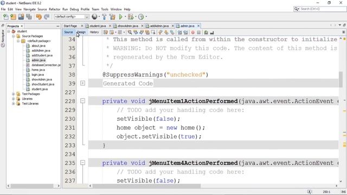The height and width of the screenshot is (195, 347).
Task: Switch to the student.java tab
Action: [98, 26]
